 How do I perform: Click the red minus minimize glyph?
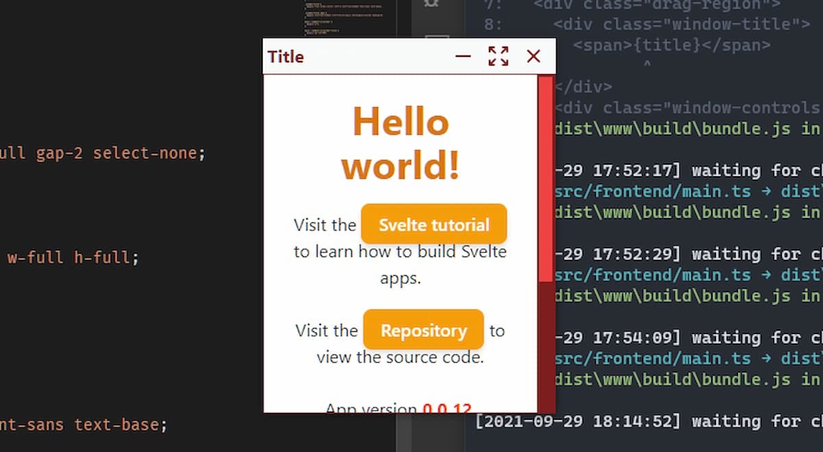coord(463,56)
